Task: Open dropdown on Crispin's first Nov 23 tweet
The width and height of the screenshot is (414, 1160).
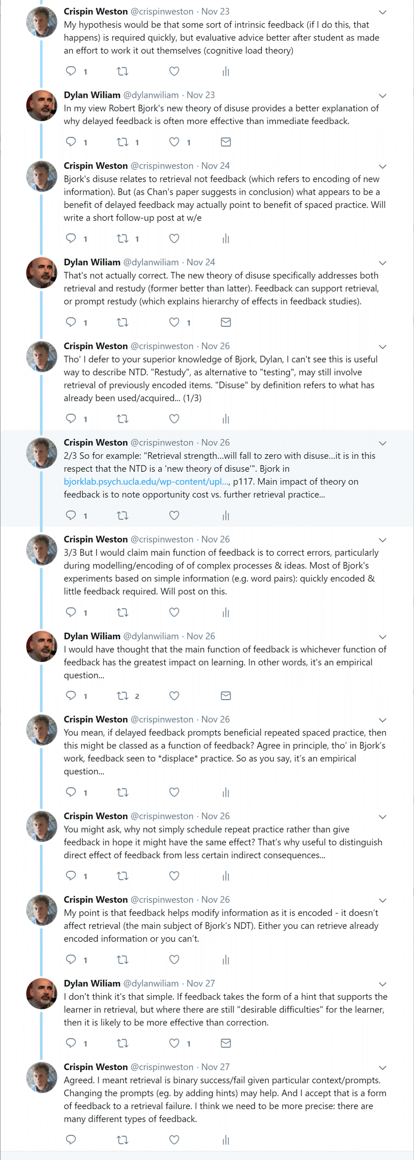Action: pos(383,12)
